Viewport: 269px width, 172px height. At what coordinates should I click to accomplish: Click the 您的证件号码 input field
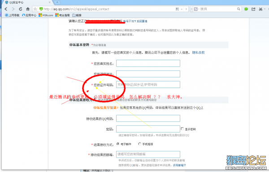coord(148,84)
